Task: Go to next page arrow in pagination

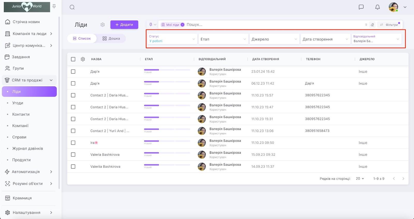Action: [x=403, y=179]
